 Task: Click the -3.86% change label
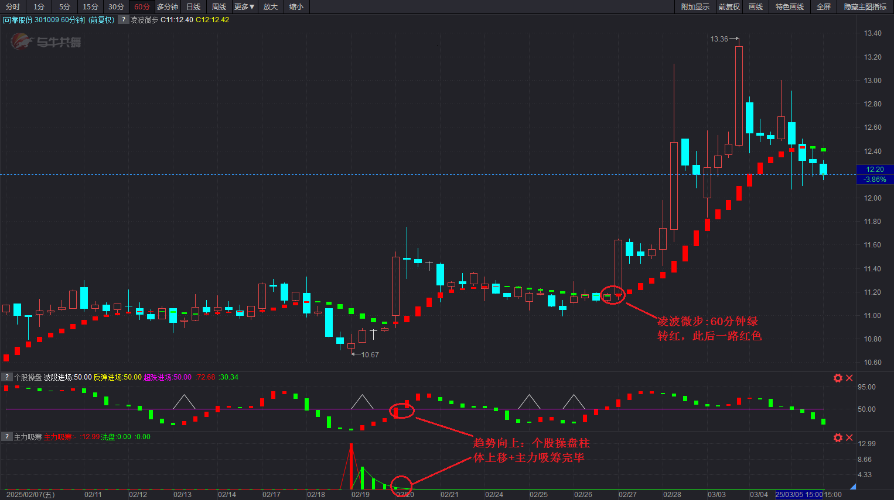tap(875, 180)
